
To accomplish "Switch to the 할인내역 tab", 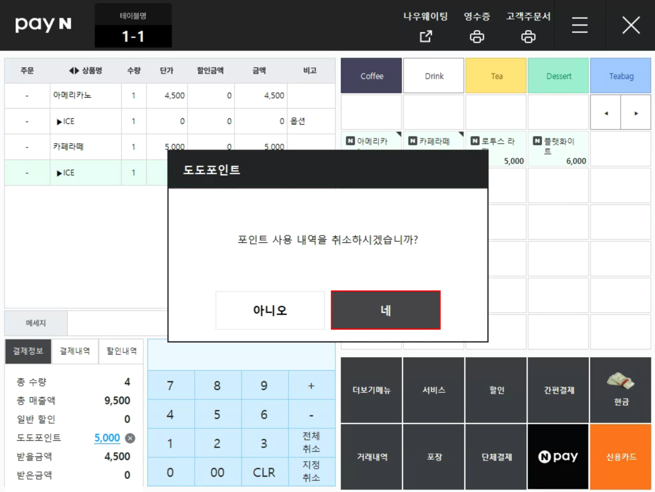I will [121, 351].
